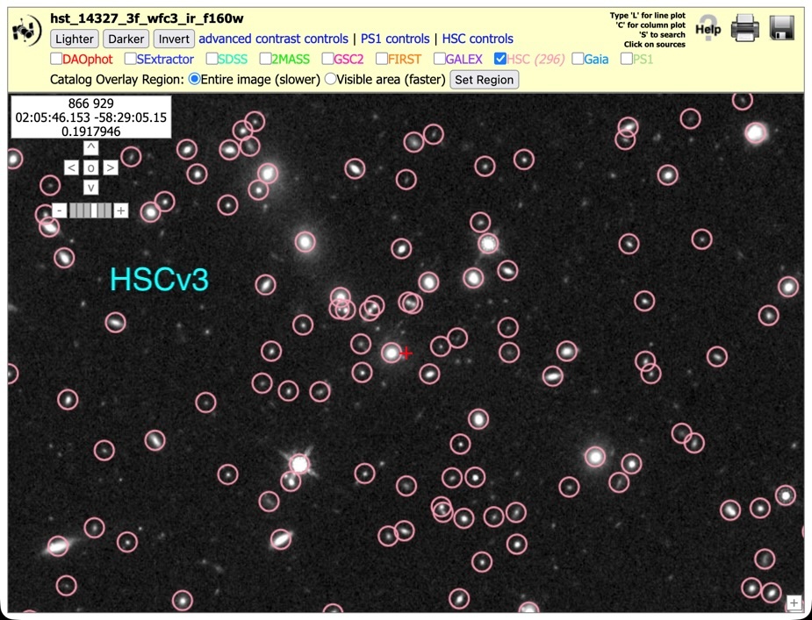Click the floppy disk save icon
This screenshot has height=620, width=812.
pyautogui.click(x=781, y=28)
